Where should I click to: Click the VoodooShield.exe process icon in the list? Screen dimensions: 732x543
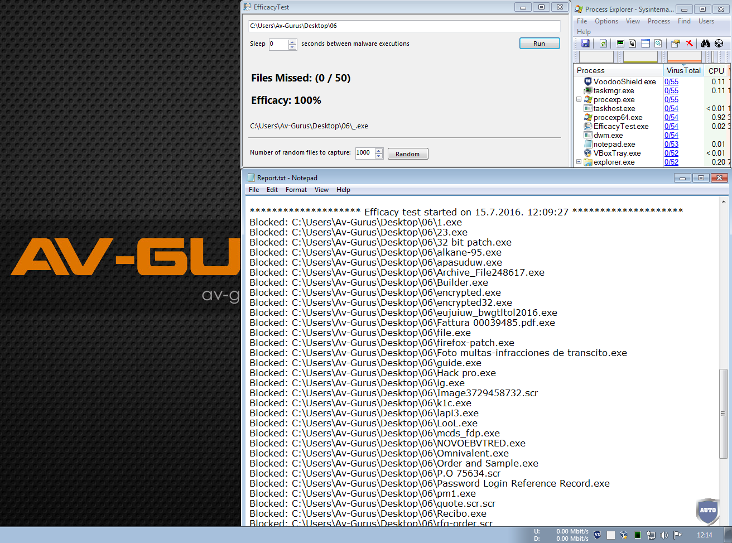coord(587,81)
